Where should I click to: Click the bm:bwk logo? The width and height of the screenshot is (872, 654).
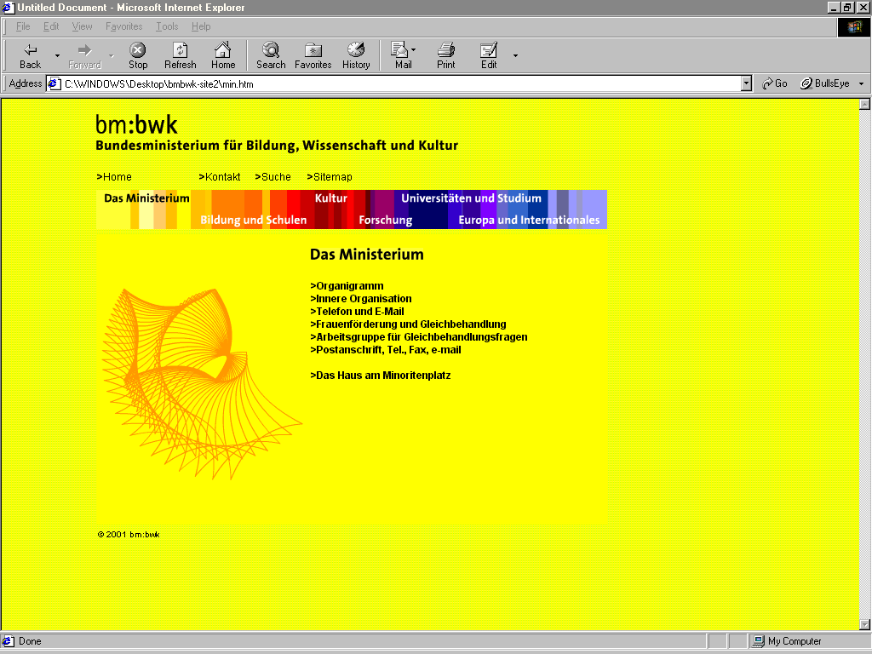[x=136, y=124]
